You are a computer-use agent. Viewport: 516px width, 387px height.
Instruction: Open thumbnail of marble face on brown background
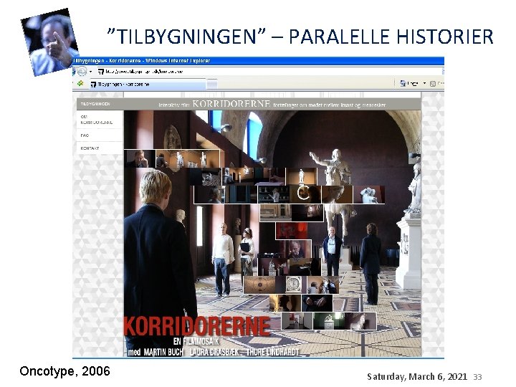(337, 194)
